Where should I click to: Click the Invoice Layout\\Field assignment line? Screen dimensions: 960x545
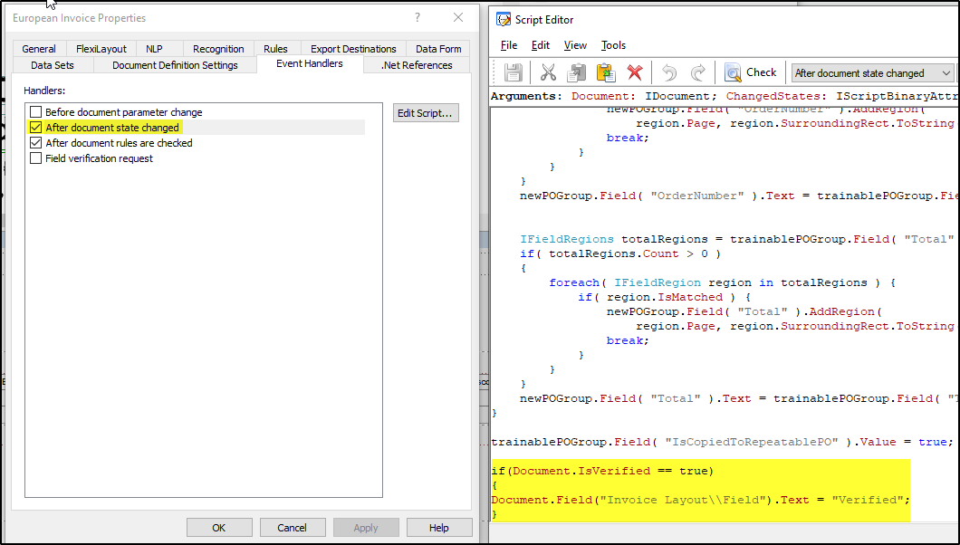click(x=700, y=500)
